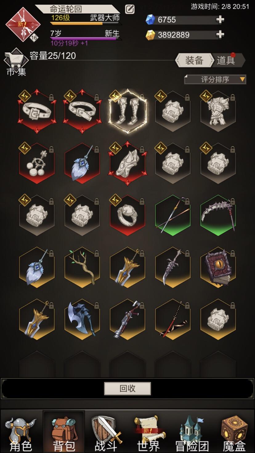Add more blue gems with plus icon

(220, 20)
